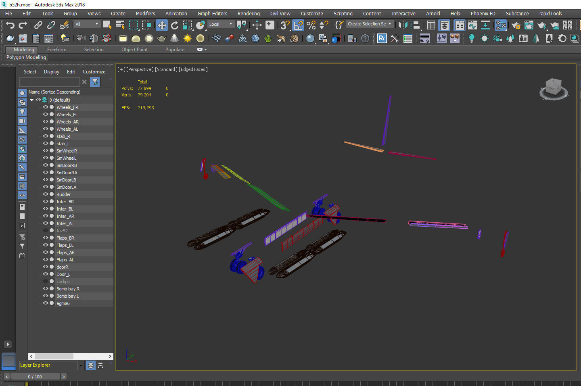The image size is (581, 386).
Task: Switch to the Object Paint ribbon tab
Action: tap(135, 50)
